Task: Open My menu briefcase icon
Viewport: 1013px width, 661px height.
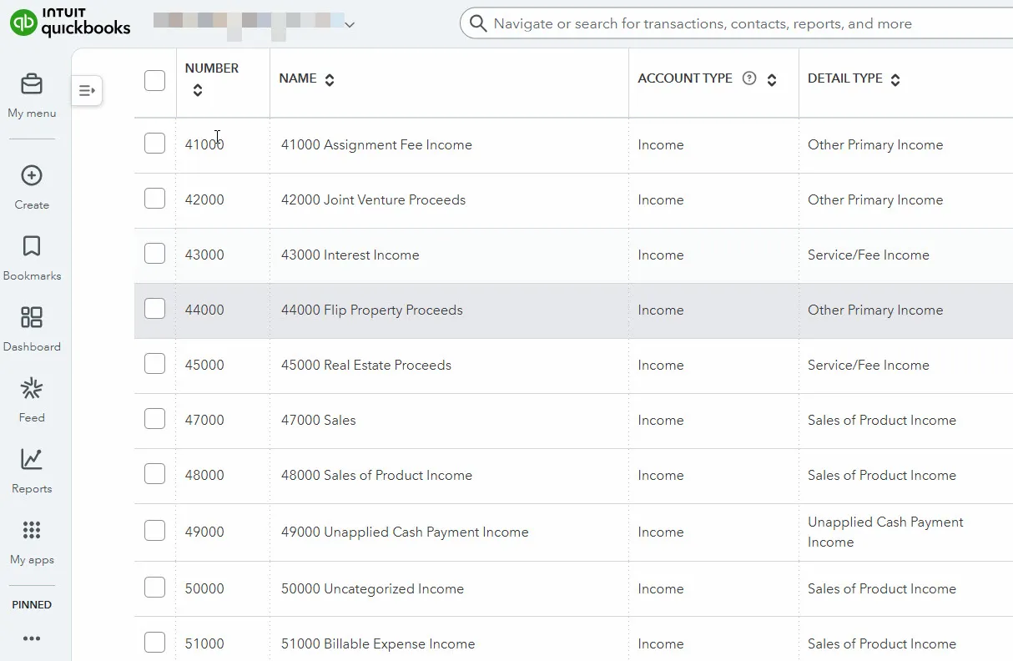Action: click(x=32, y=85)
